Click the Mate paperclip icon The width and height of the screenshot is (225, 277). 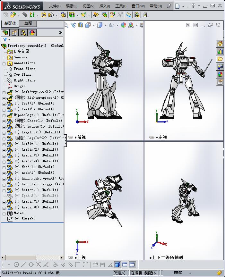pos(25,15)
